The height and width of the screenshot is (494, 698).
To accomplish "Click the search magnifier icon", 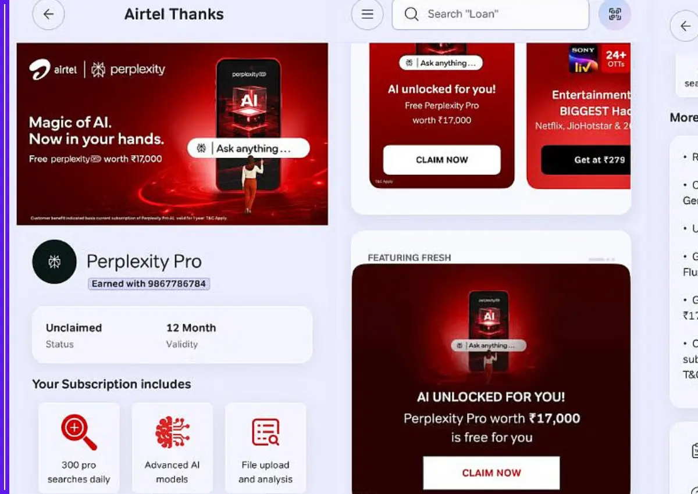I will tap(411, 15).
